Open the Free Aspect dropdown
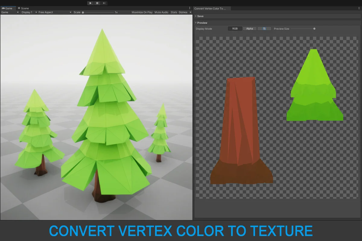362x241 pixels. click(45, 12)
